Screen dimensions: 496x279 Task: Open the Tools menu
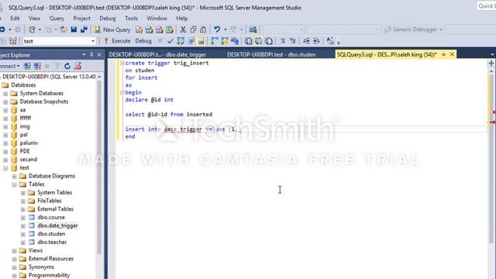pyautogui.click(x=131, y=19)
